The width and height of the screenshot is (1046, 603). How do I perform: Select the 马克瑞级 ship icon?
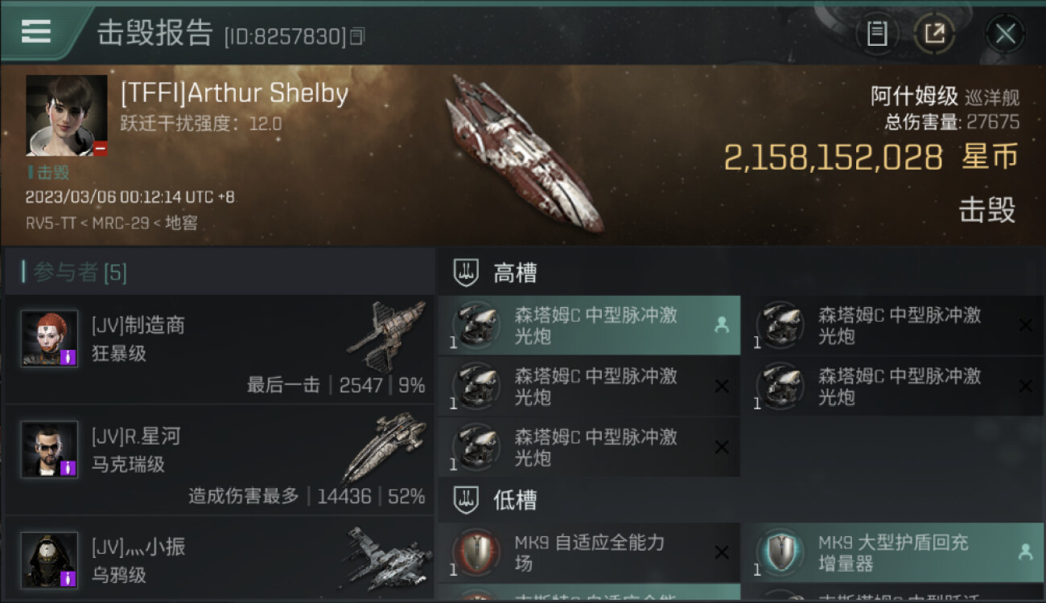pos(385,447)
